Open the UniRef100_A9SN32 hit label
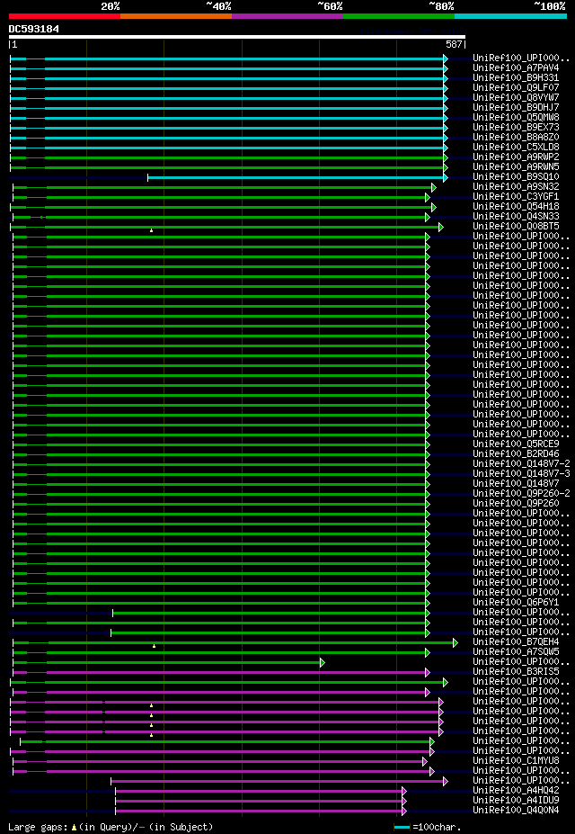Image resolution: width=575 pixels, height=834 pixels. tap(516, 187)
